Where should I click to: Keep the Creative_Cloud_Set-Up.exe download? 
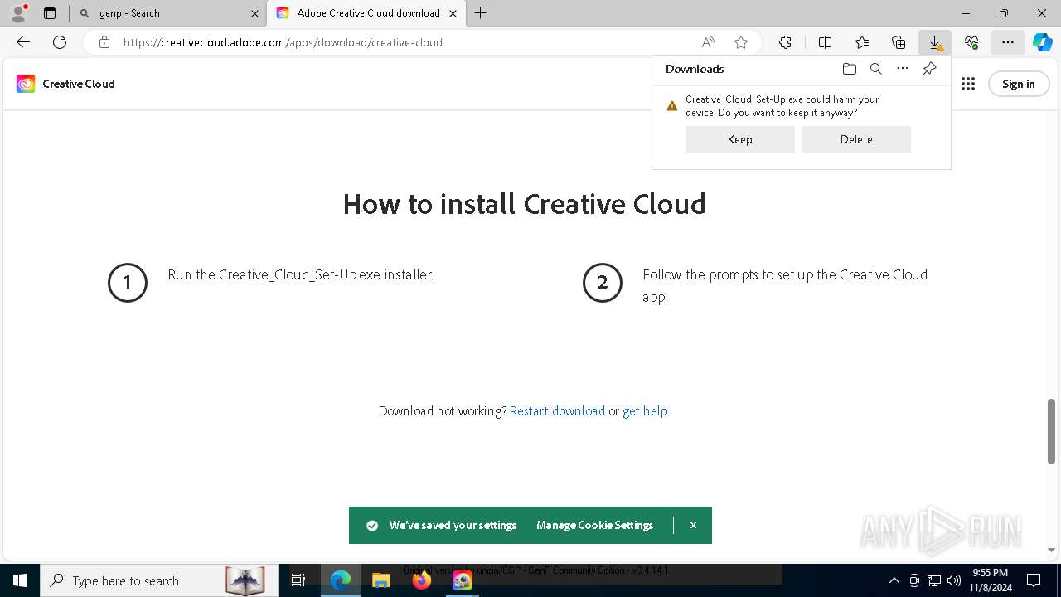click(x=740, y=139)
